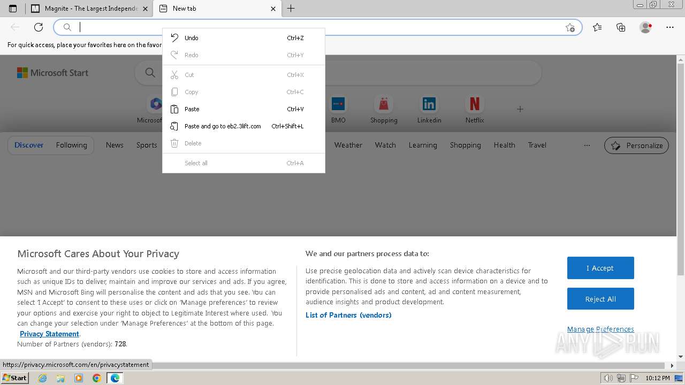Image resolution: width=685 pixels, height=385 pixels.
Task: Click the Edge taskbar icon
Action: point(115,378)
